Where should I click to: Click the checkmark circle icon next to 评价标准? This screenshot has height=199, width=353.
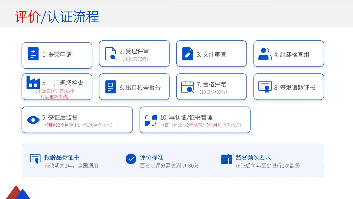(x=131, y=159)
